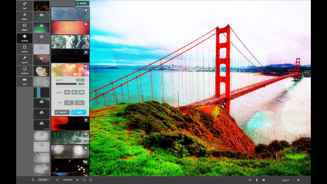Image resolution: width=327 pixels, height=184 pixels.
Task: Download the red sparks overlay pack
Action: (x=41, y=113)
